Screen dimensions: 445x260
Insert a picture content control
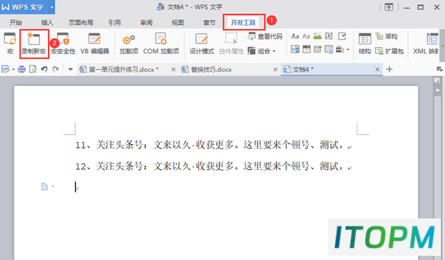coord(318,36)
